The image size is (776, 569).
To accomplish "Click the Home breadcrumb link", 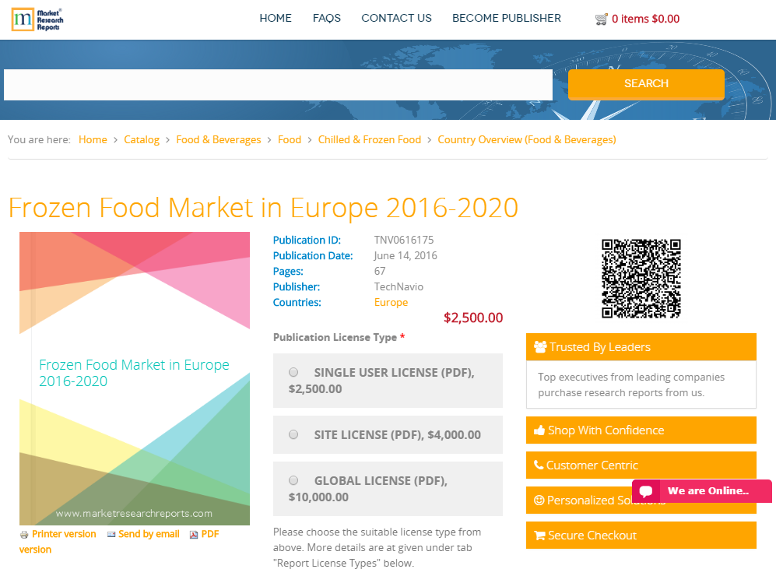I will 93,139.
